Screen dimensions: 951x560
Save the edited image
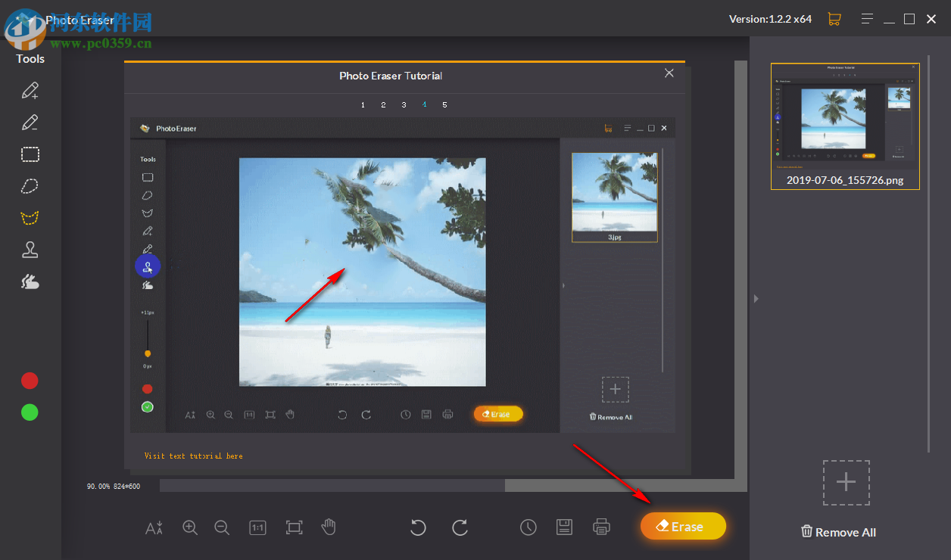pos(564,527)
